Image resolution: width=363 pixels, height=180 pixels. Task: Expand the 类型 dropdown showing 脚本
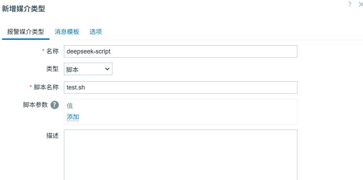click(88, 69)
